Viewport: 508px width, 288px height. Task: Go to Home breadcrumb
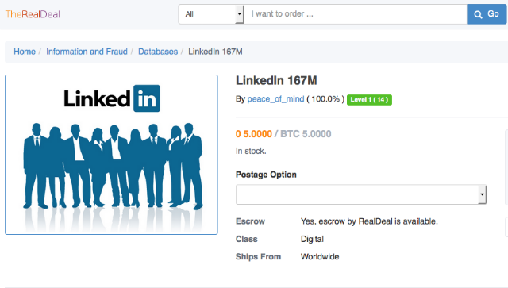[x=25, y=52]
